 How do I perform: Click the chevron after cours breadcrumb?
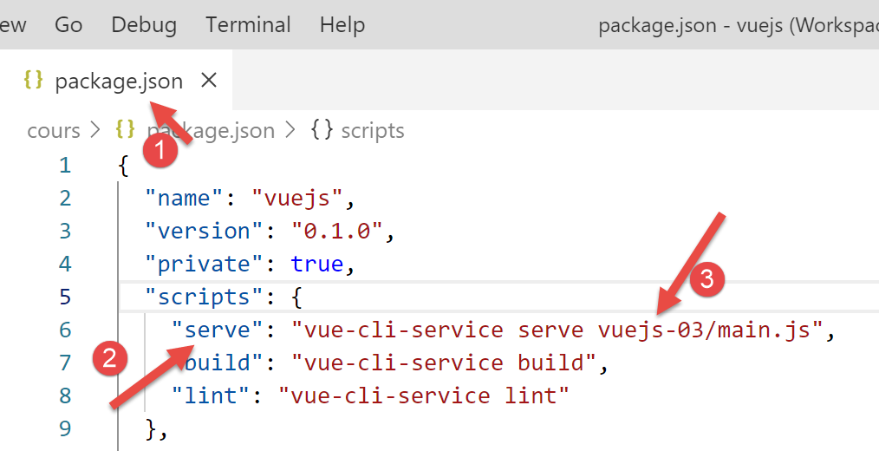click(x=97, y=130)
